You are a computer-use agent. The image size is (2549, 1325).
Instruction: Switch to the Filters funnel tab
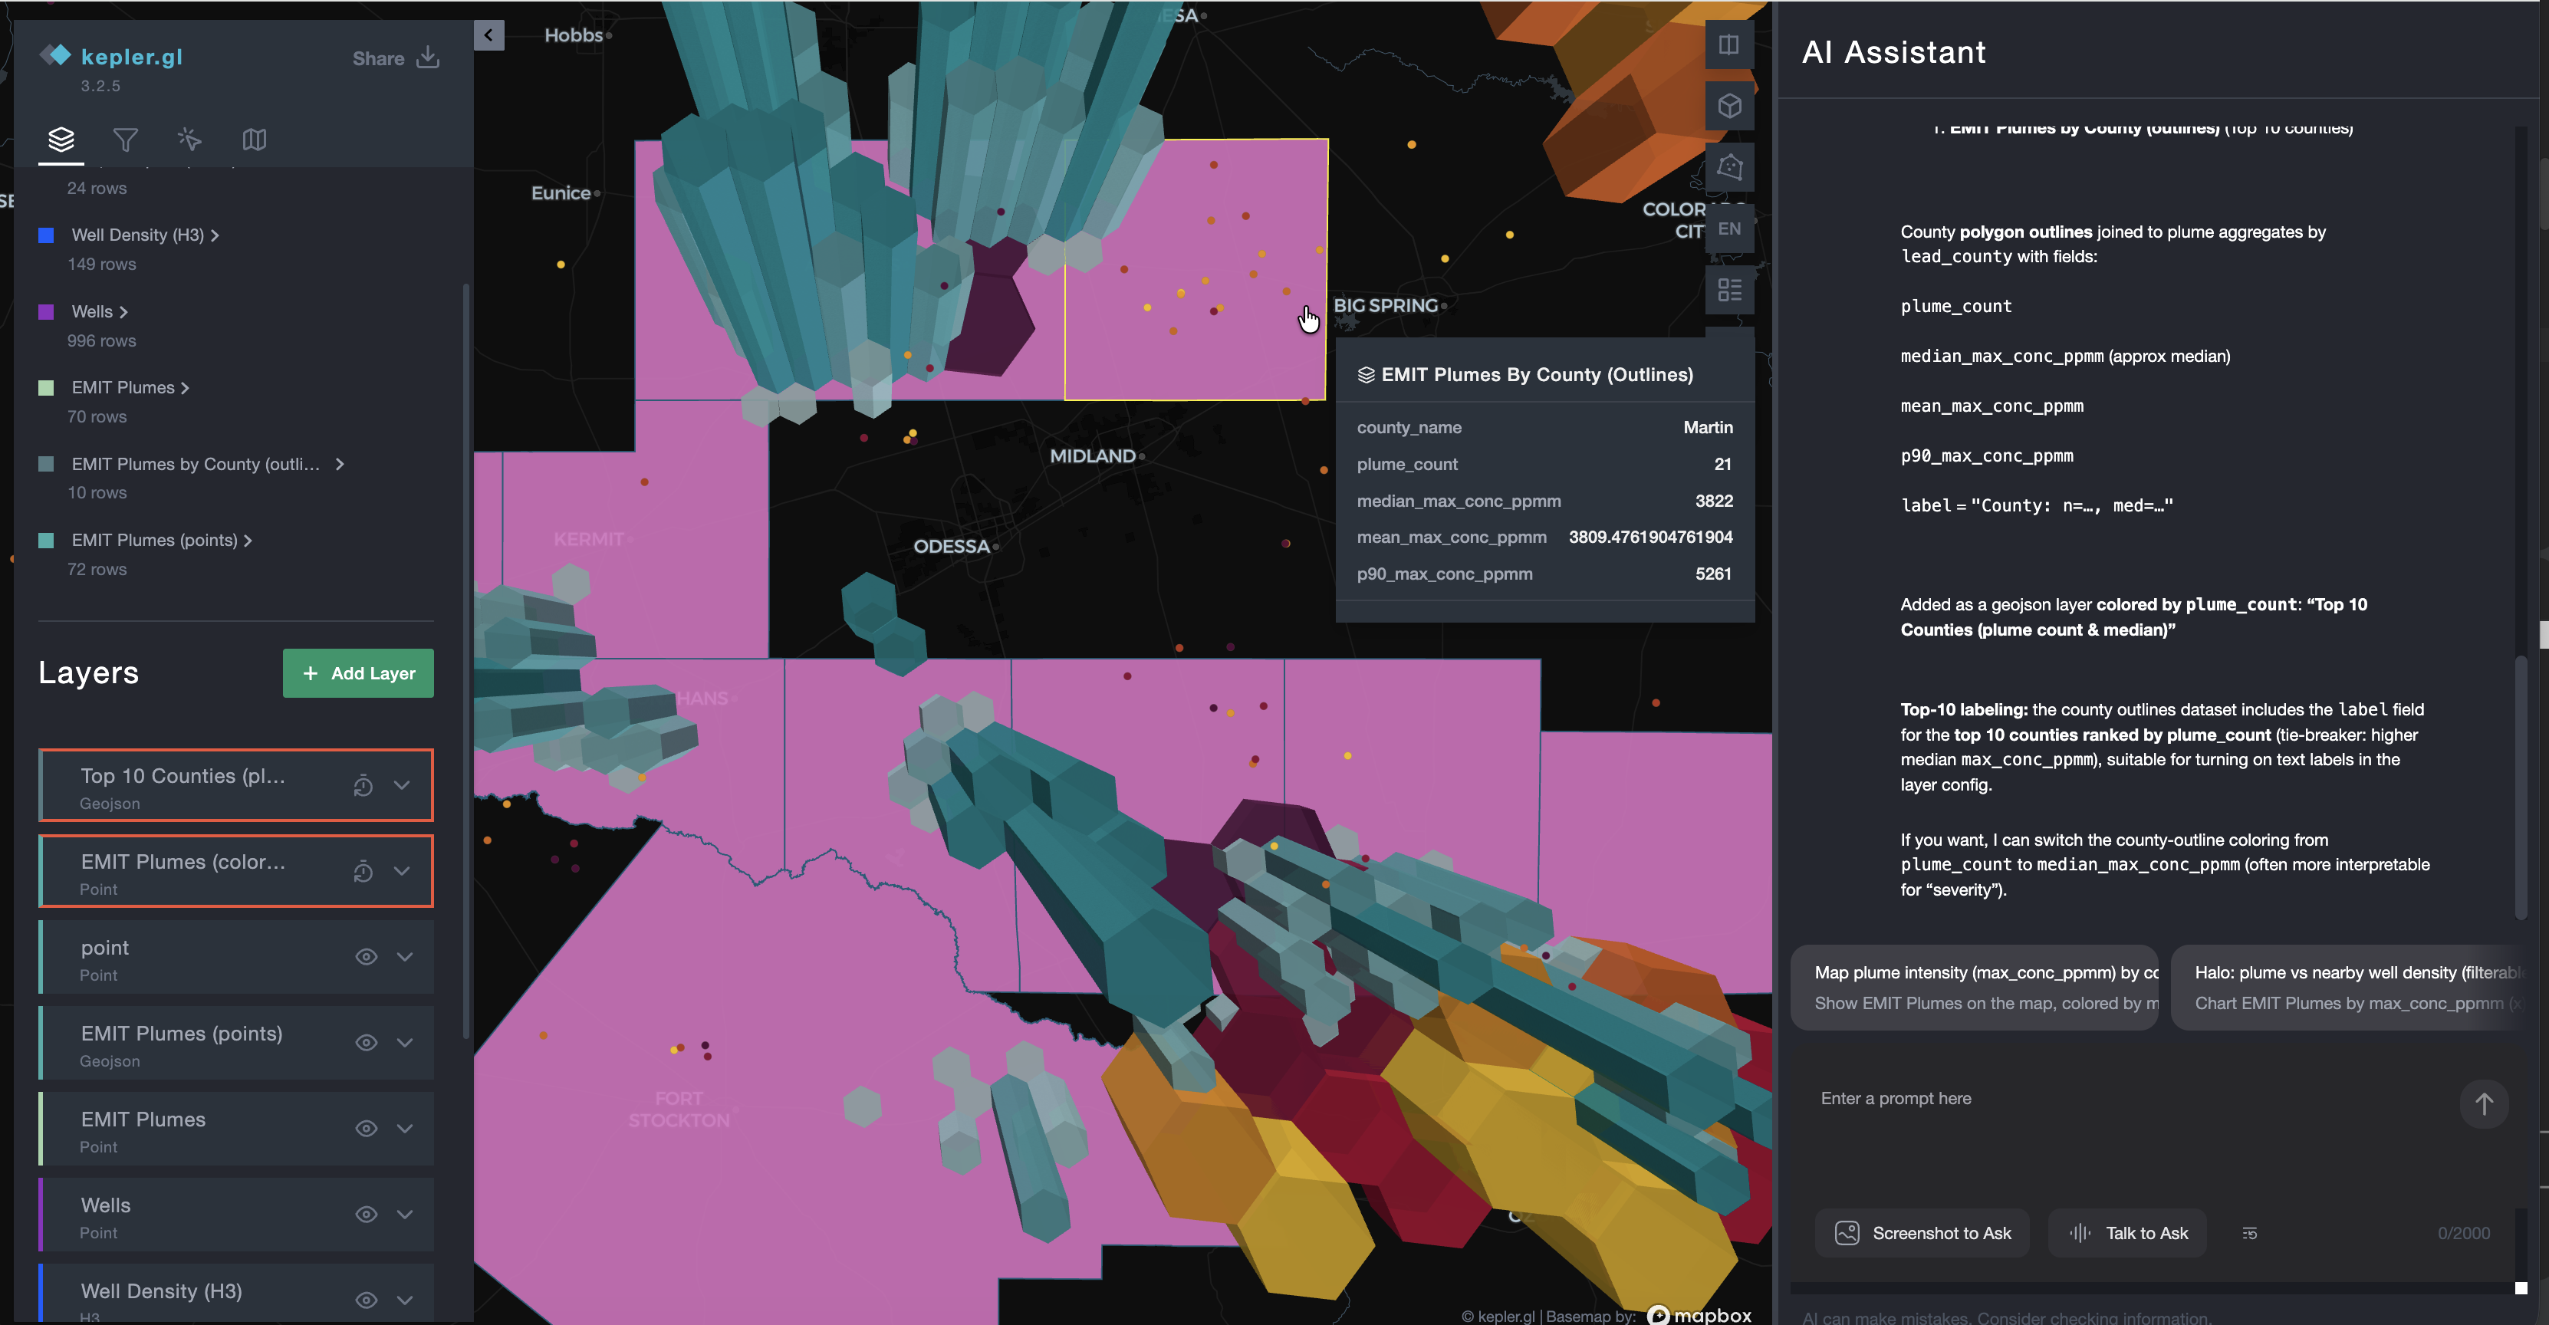[126, 140]
